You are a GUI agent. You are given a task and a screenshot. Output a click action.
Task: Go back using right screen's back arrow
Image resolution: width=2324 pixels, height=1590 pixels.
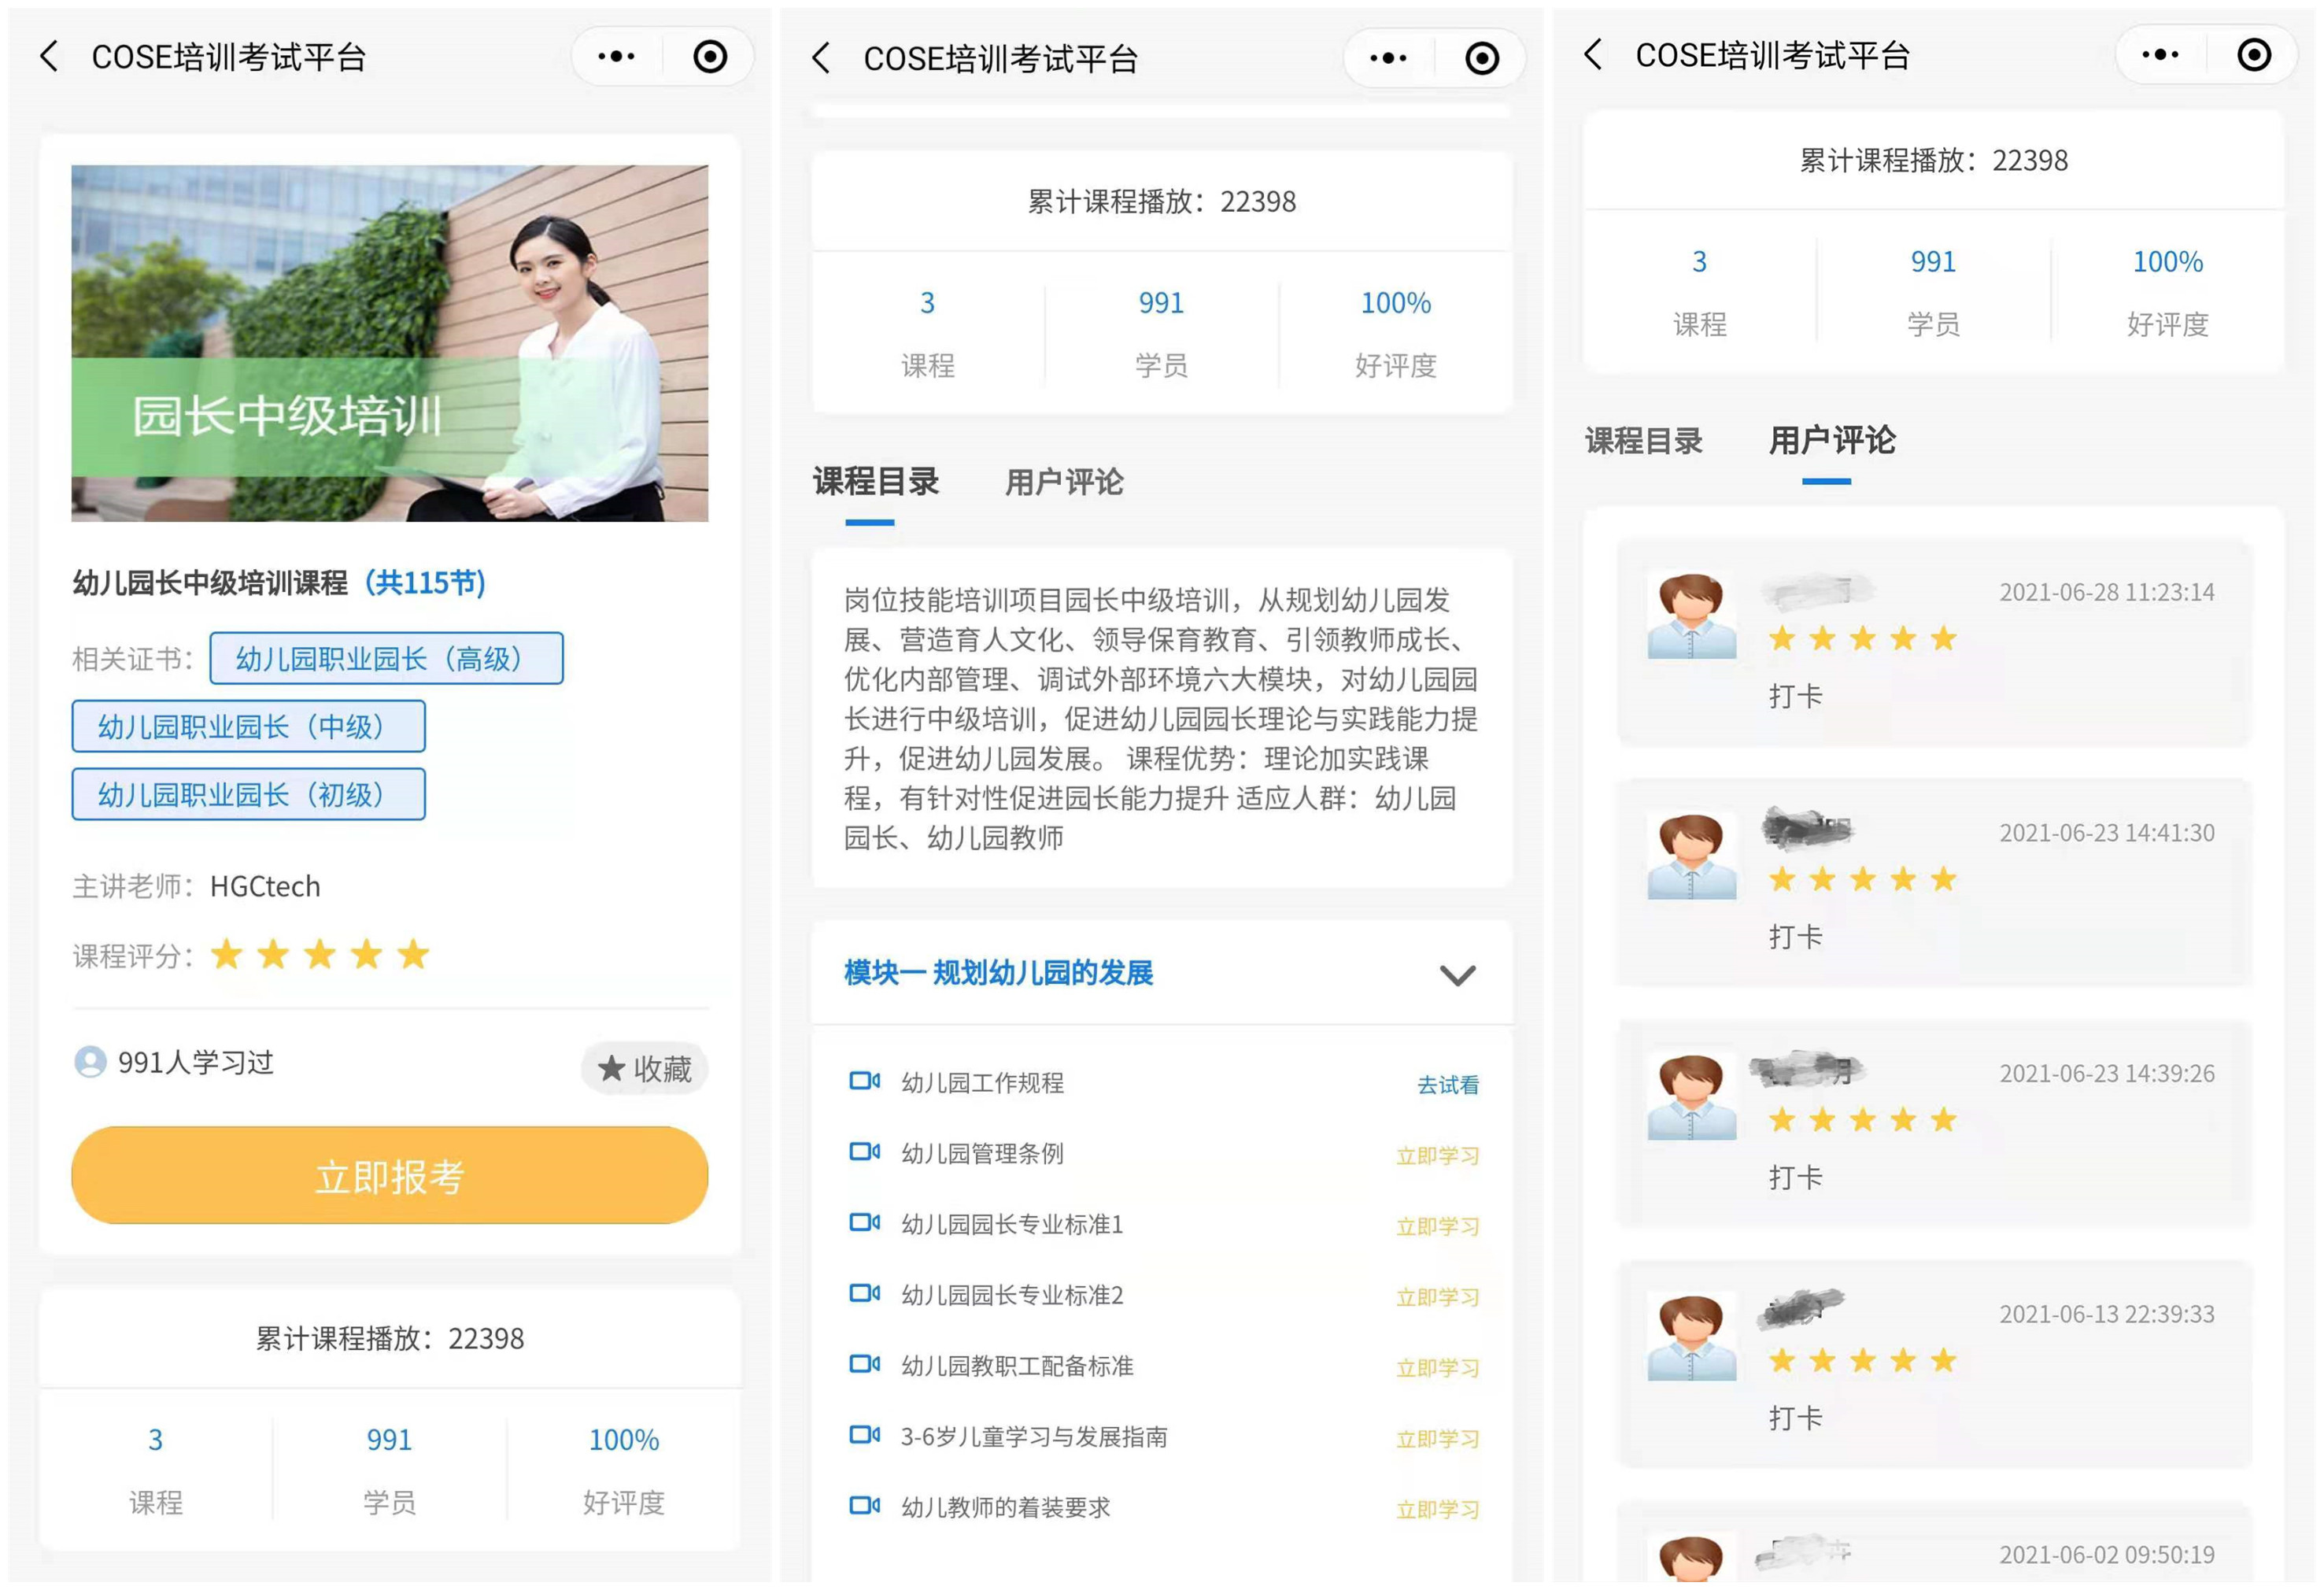[1593, 54]
